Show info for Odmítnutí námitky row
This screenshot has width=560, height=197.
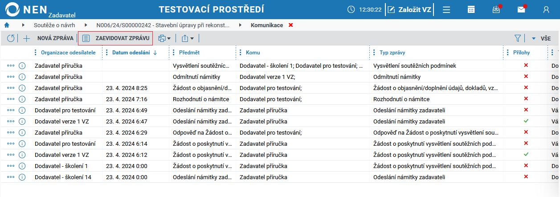coord(22,77)
